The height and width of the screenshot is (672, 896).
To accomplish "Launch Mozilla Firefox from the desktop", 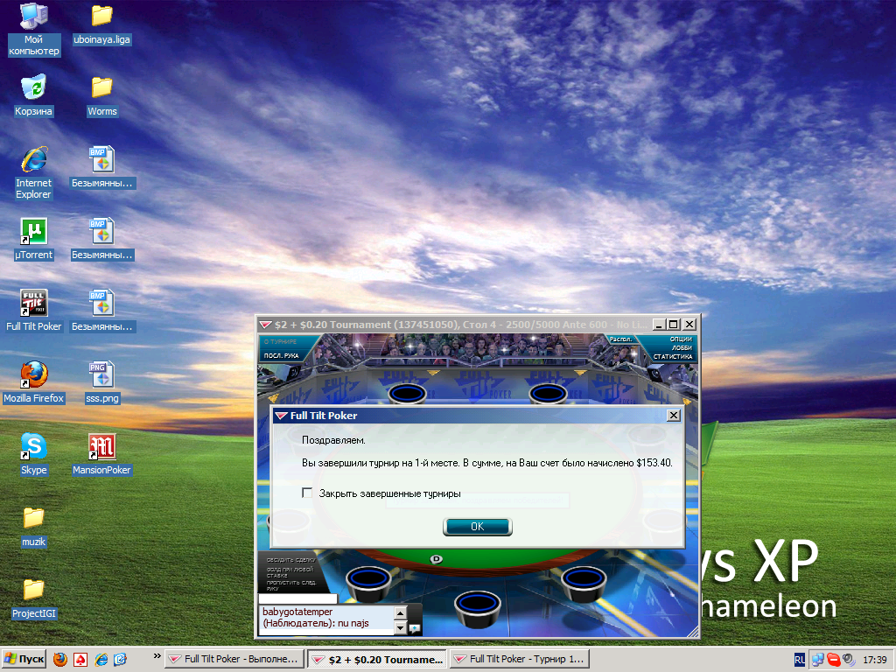I will point(34,382).
